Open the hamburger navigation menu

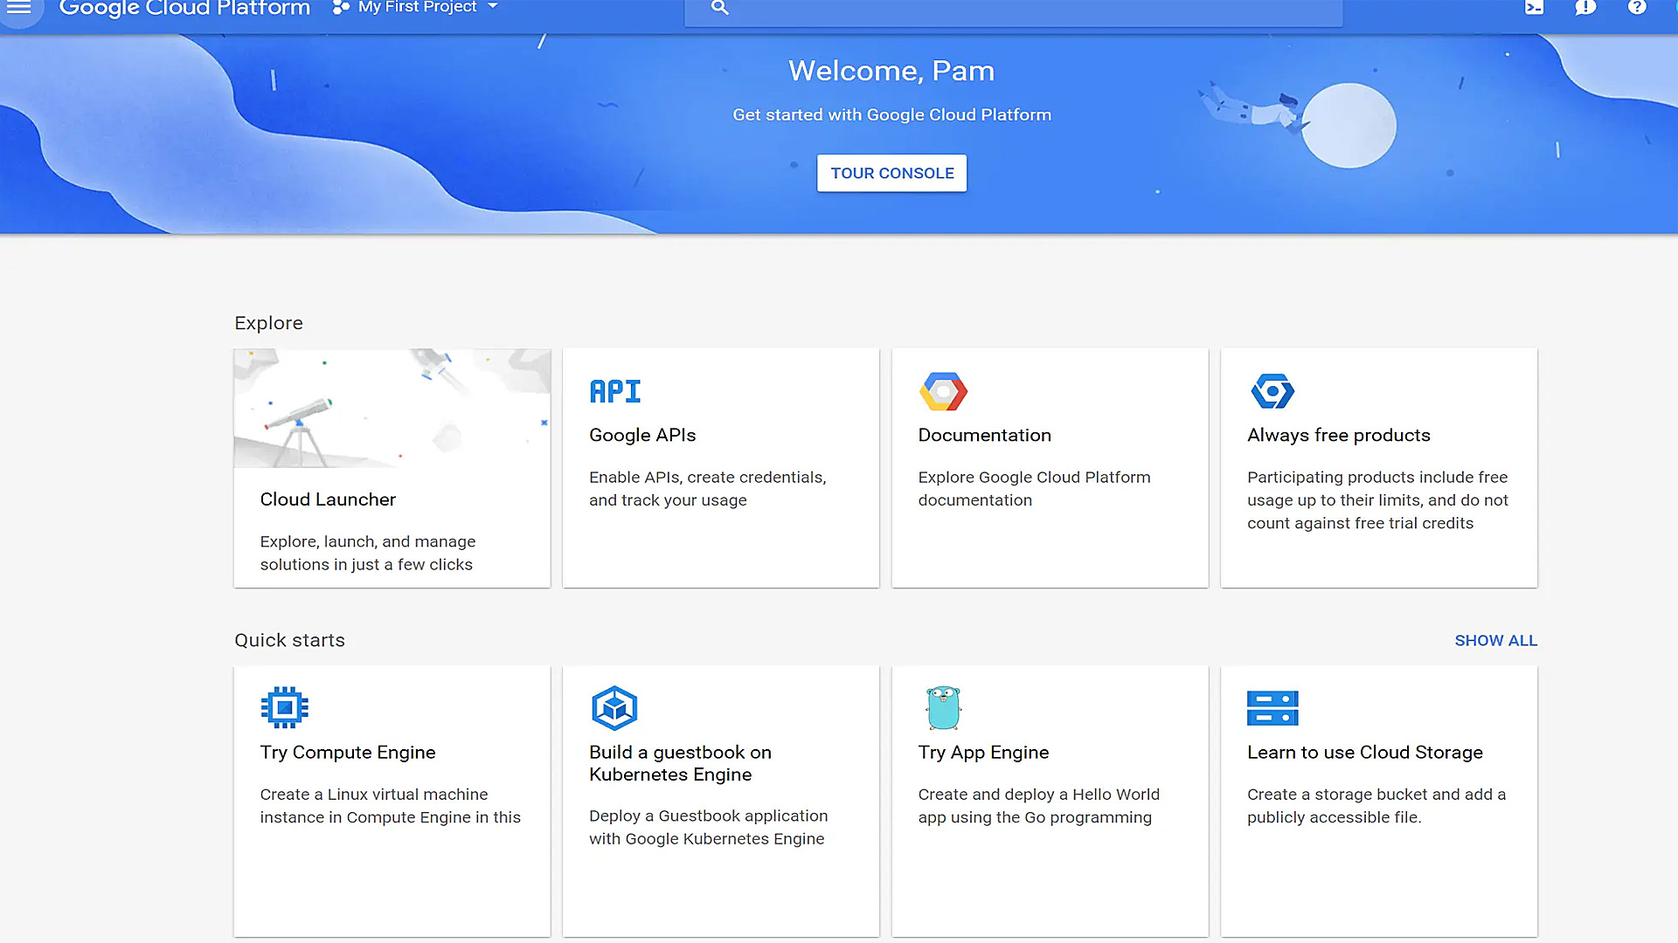tap(19, 7)
